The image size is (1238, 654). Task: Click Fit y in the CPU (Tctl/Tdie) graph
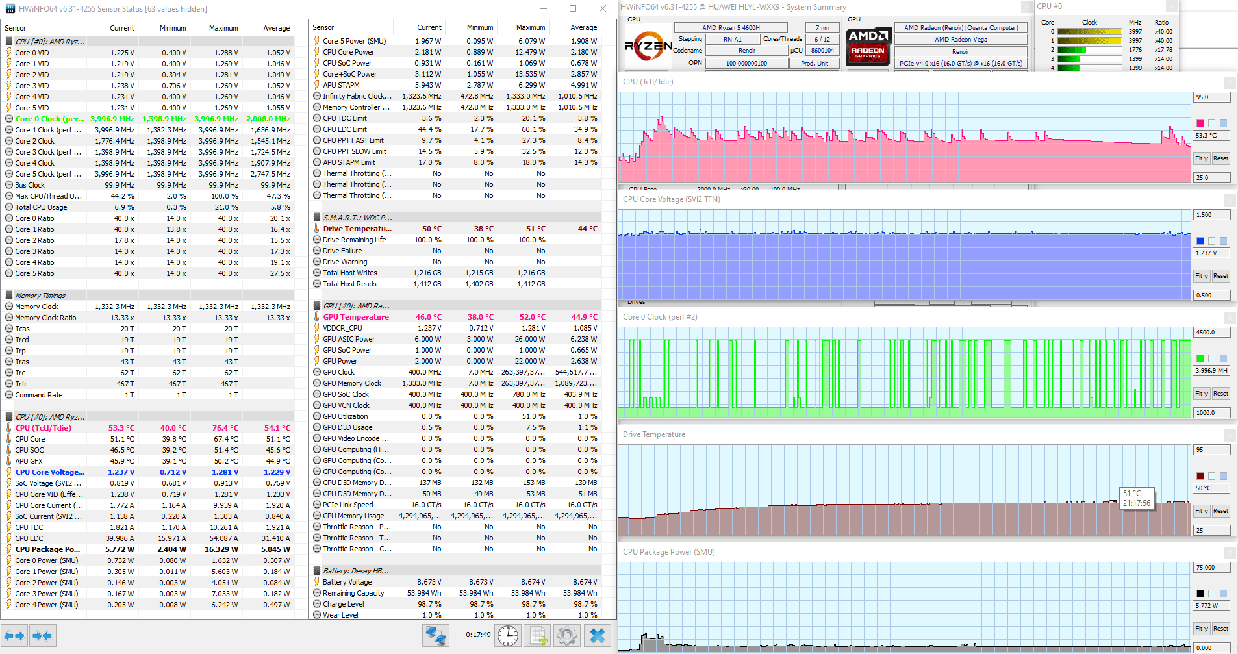[x=1202, y=158]
